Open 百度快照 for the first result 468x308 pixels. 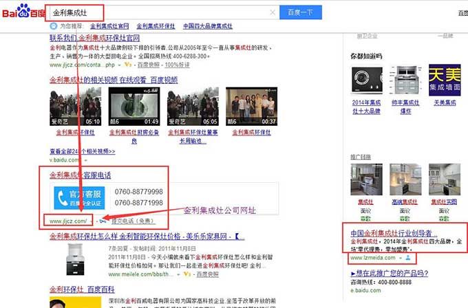point(149,65)
